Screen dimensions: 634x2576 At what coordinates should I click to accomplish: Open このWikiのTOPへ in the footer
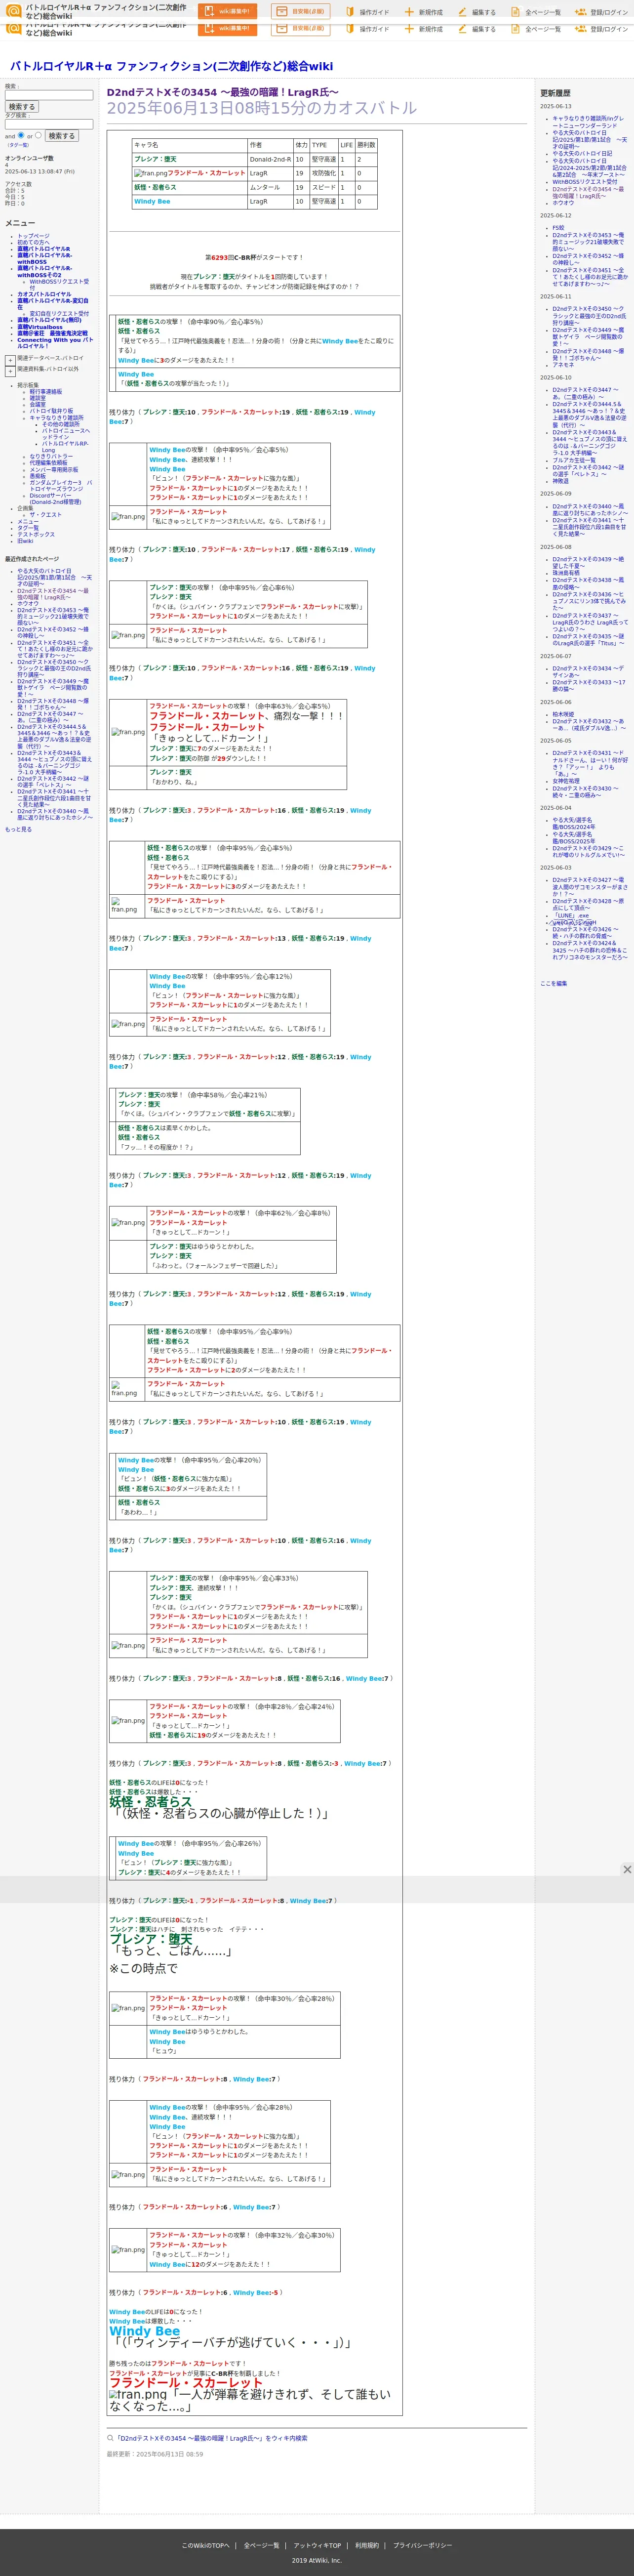pyautogui.click(x=205, y=2545)
